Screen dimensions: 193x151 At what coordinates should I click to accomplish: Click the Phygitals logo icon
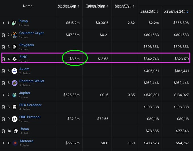[x=14, y=47]
